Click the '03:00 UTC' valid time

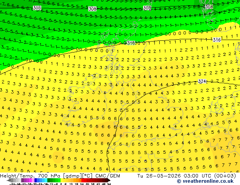click(198, 176)
